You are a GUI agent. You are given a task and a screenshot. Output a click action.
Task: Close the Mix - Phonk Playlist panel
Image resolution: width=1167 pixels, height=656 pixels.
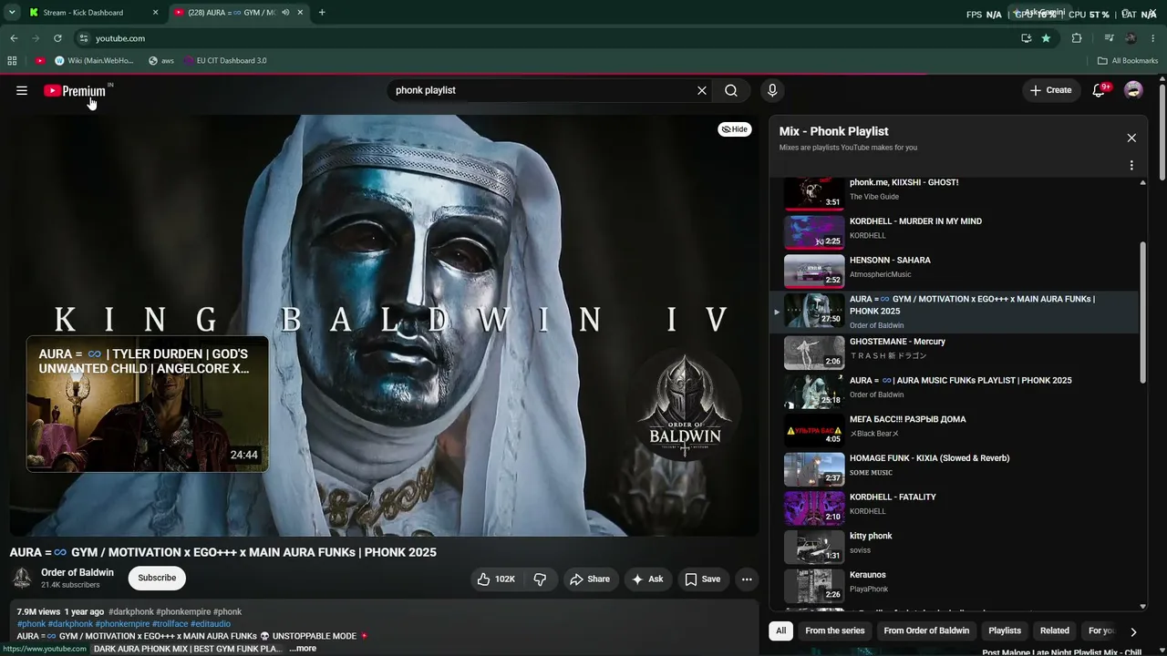tap(1131, 138)
